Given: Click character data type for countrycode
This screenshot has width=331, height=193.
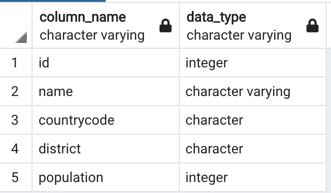Looking at the screenshot, I should pos(253,120).
